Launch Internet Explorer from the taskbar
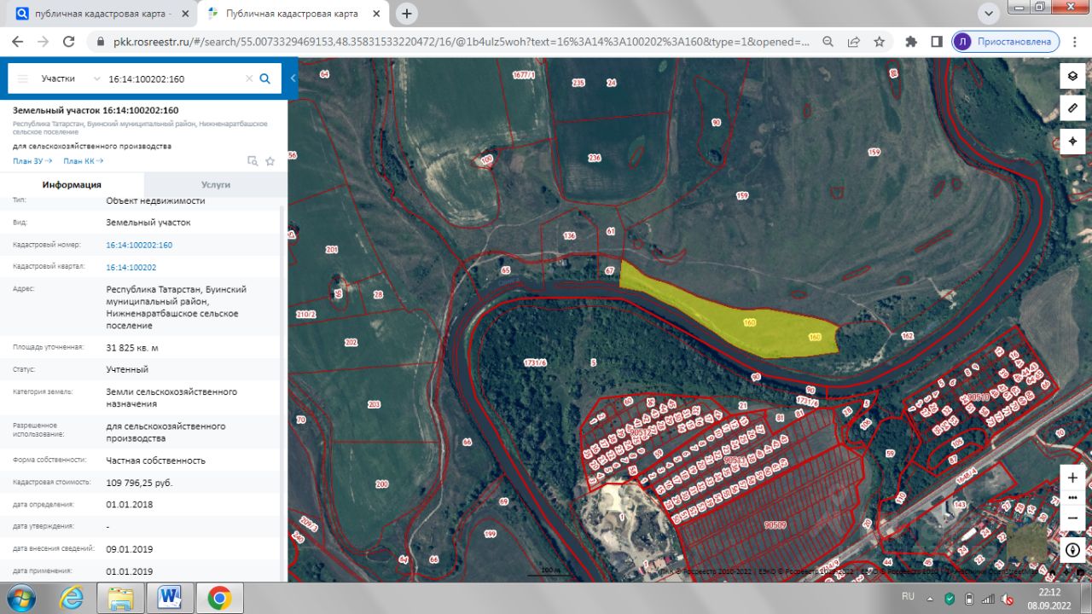1092x614 pixels. pyautogui.click(x=72, y=599)
